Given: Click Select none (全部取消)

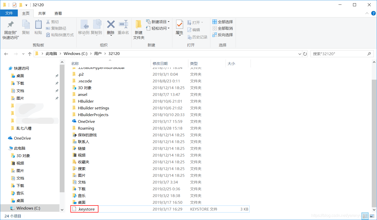Looking at the screenshot, I should pos(223,28).
